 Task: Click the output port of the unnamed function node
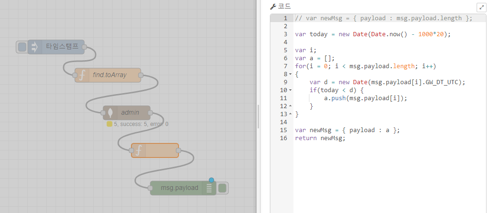pyautogui.click(x=179, y=150)
